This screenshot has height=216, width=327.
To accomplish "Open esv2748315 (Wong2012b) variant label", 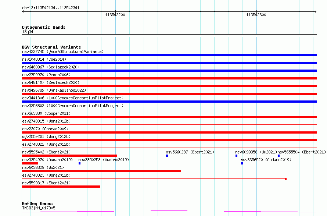I will point(46,121).
